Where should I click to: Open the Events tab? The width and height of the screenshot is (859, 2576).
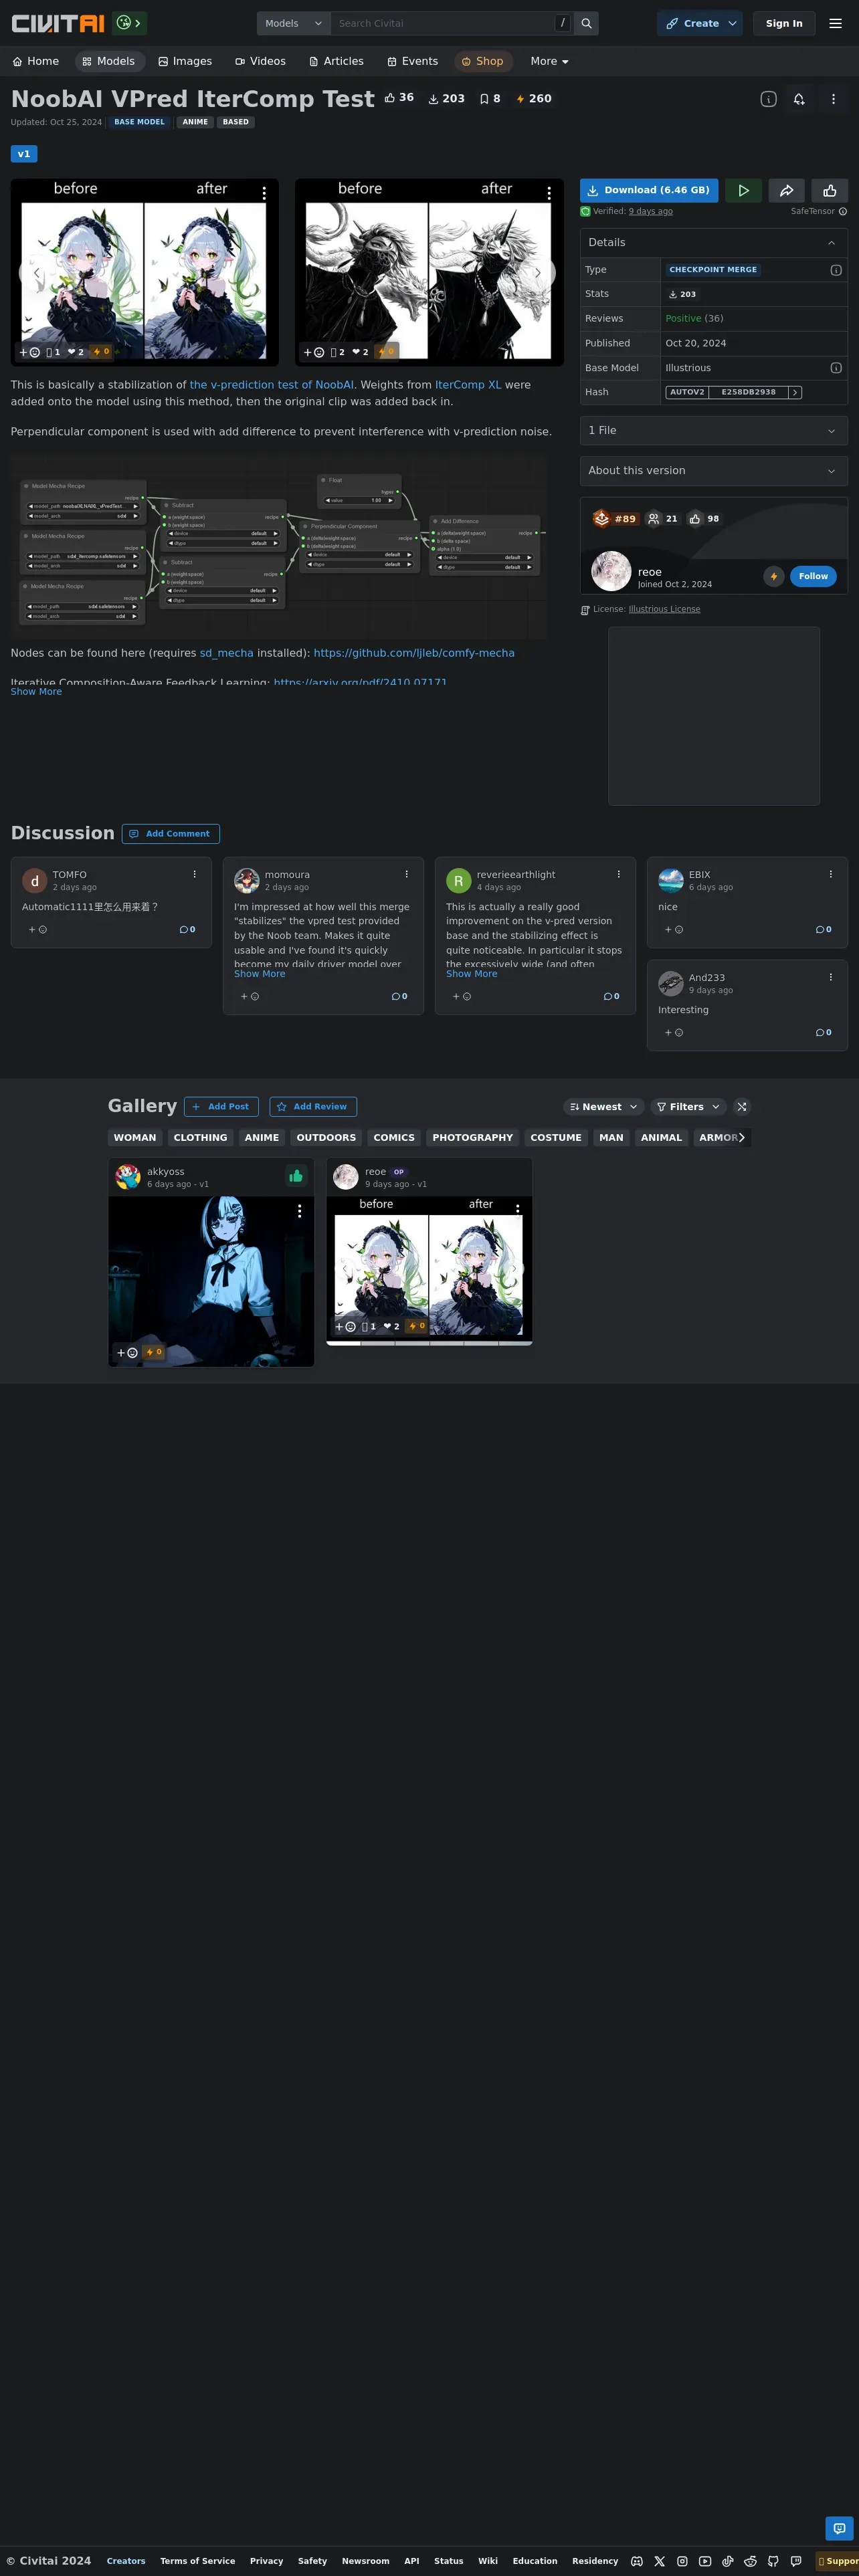(x=412, y=61)
